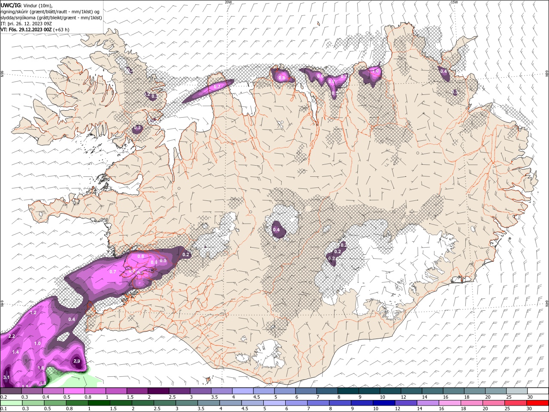
Task: Select the 'VT: Fös. 29.12.2023 00Z (+63 h)' line
Action: coord(35,30)
